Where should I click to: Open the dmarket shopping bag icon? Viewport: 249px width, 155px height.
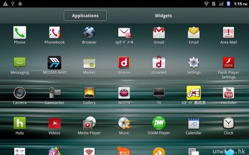pyautogui.click(x=159, y=62)
